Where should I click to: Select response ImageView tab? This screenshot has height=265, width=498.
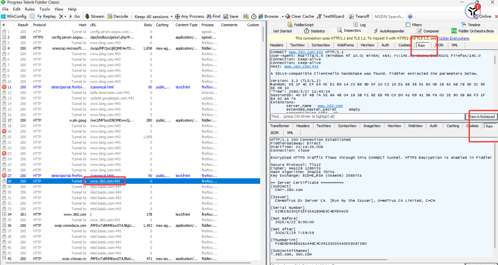tap(372, 126)
